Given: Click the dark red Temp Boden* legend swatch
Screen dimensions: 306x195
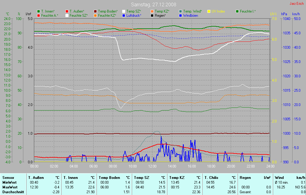Looking at the screenshot, I should pos(95,12).
